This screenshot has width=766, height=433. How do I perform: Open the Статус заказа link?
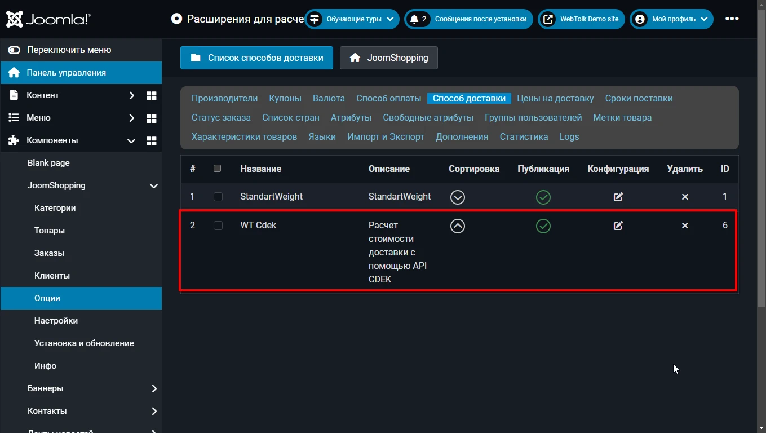pos(221,117)
